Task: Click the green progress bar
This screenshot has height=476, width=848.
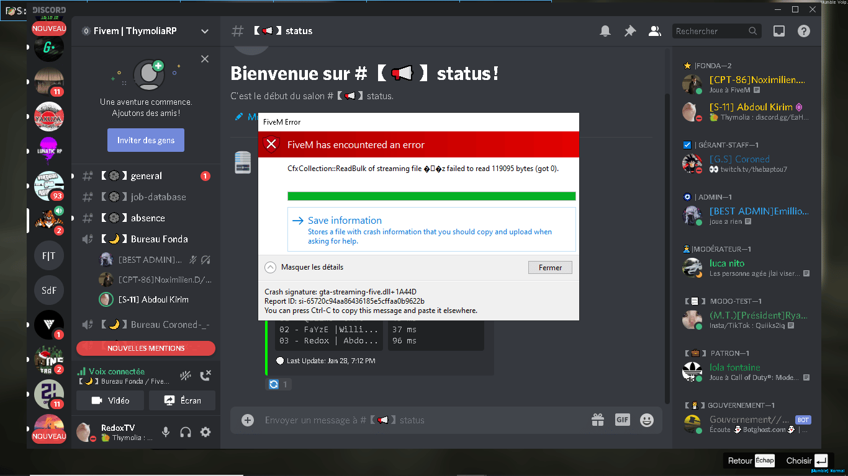Action: point(431,196)
